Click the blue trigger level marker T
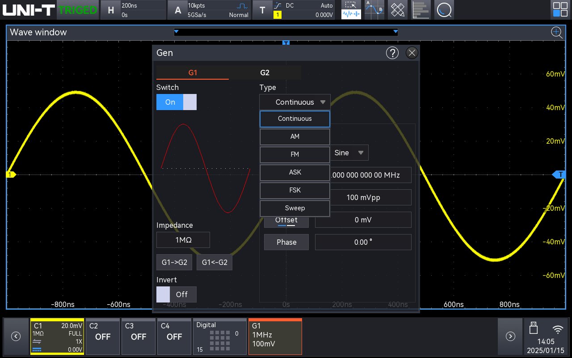The width and height of the screenshot is (572, 358). [559, 175]
